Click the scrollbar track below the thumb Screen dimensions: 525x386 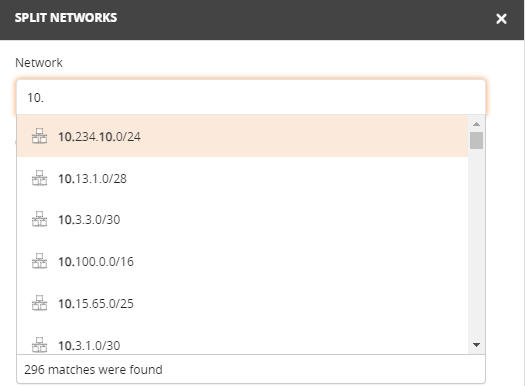476,242
